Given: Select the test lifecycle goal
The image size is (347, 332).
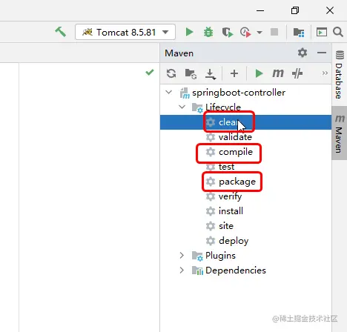Looking at the screenshot, I should coord(226,167).
